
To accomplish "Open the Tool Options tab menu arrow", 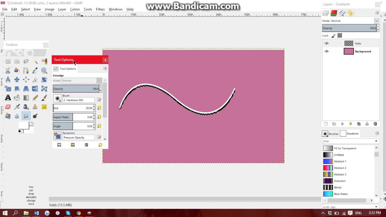I will (105, 68).
